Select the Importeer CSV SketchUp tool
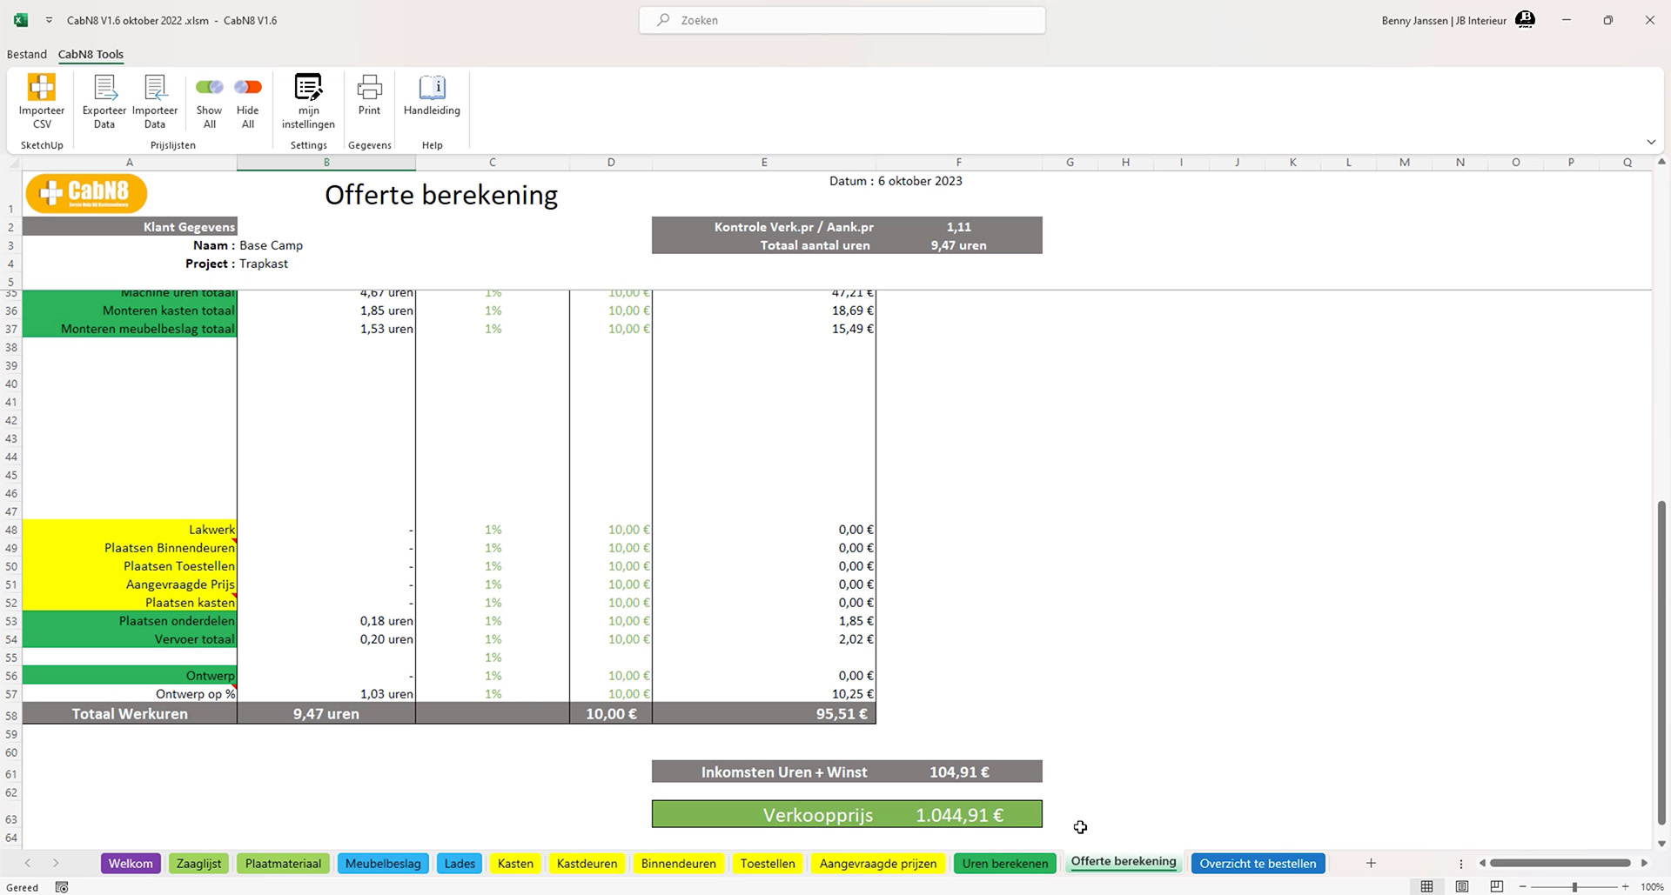The height and width of the screenshot is (895, 1671). [x=42, y=100]
